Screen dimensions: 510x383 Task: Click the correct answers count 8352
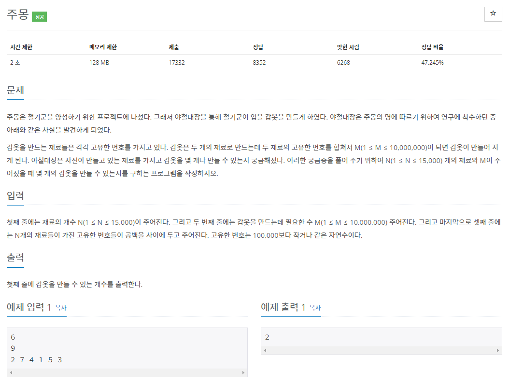click(259, 62)
